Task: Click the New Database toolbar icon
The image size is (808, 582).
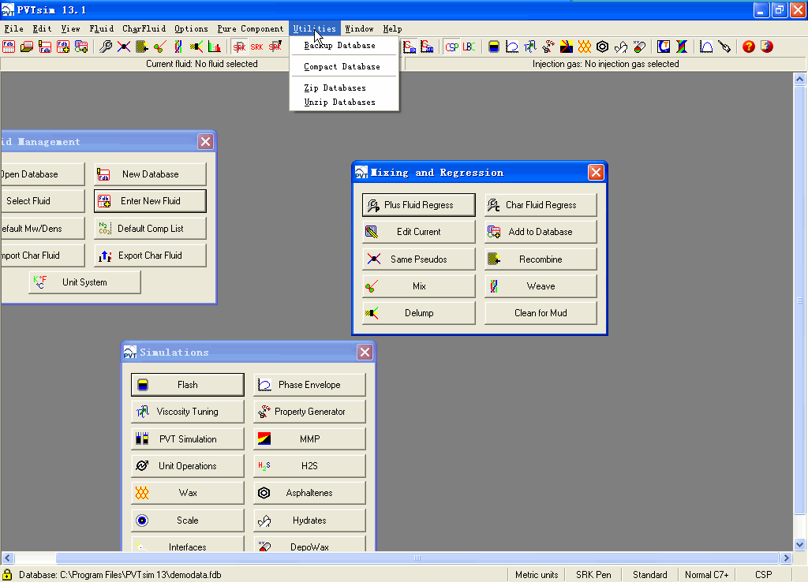Action: click(45, 47)
